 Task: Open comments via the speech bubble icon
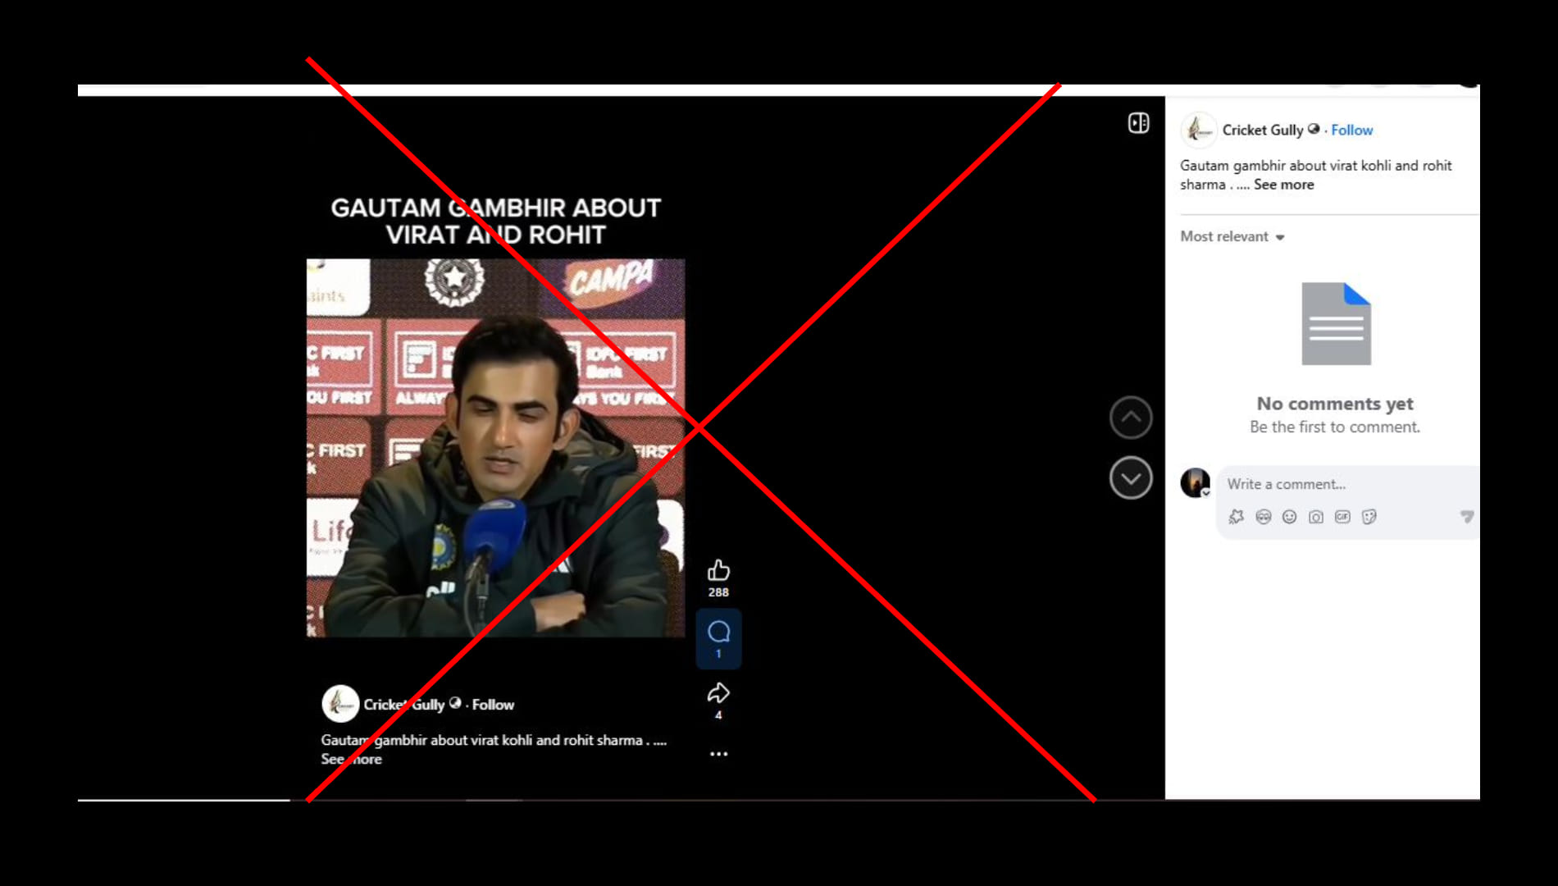click(x=718, y=632)
